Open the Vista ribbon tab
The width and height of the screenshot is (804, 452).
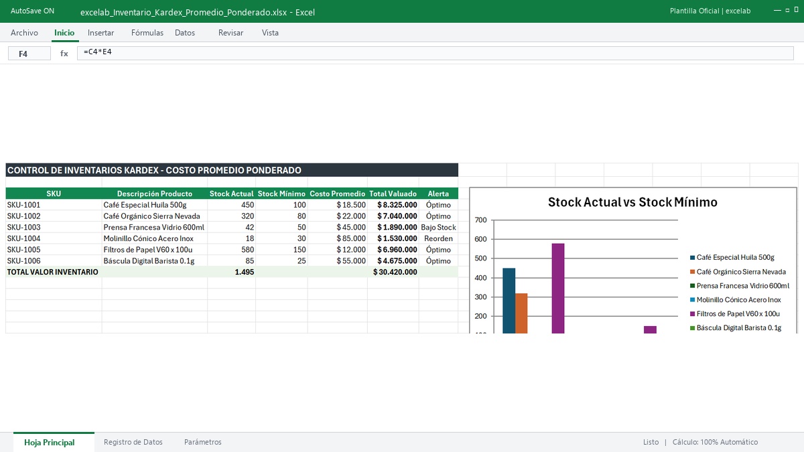(x=270, y=33)
